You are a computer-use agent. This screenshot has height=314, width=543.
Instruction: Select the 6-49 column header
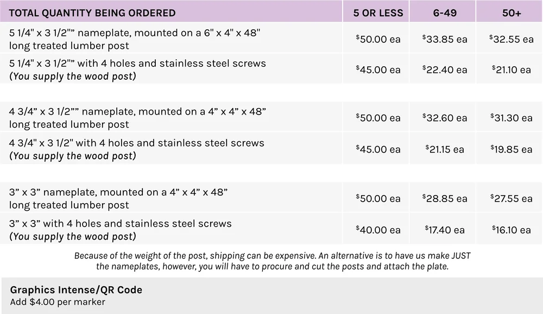click(445, 13)
